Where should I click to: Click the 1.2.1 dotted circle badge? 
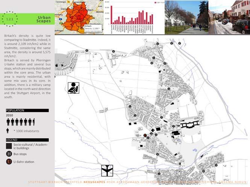[9, 19]
